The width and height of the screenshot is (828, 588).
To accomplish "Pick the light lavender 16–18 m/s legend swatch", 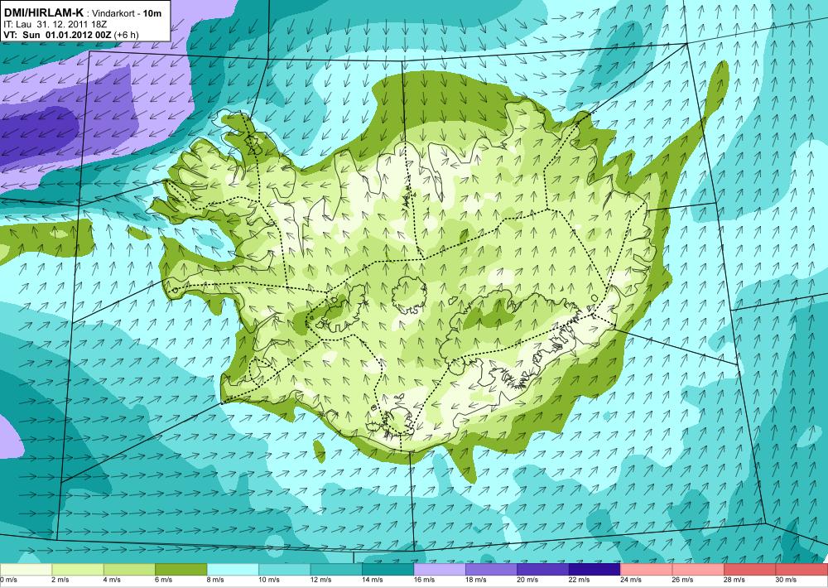I will 440,570.
